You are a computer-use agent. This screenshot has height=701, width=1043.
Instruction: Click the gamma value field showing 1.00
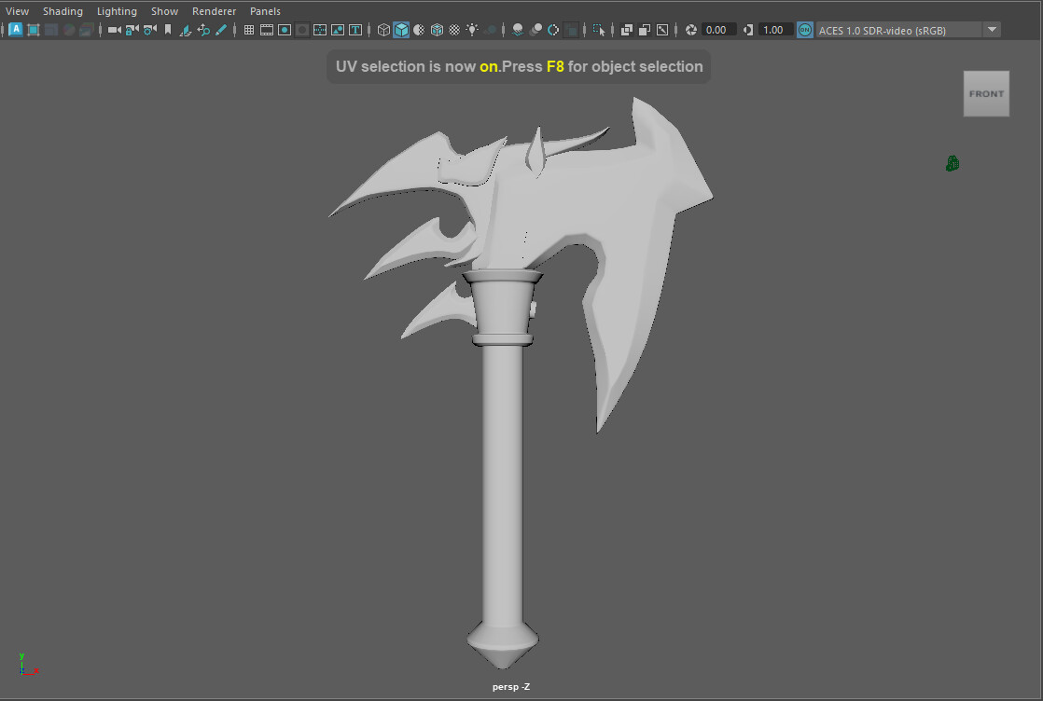point(774,29)
